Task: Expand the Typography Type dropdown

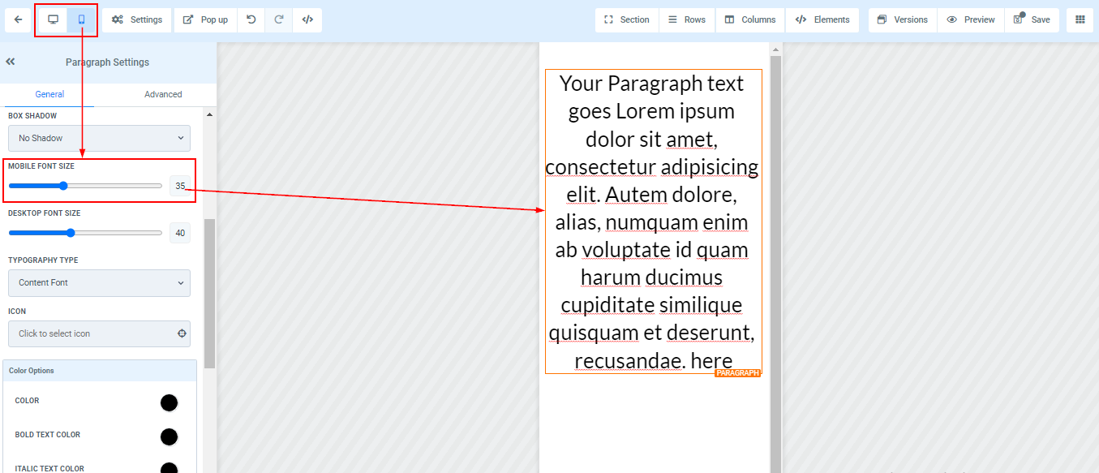Action: [x=99, y=283]
